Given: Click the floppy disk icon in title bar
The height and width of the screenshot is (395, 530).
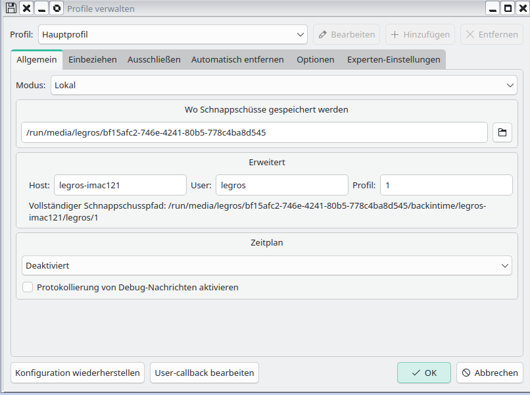Looking at the screenshot, I should click(11, 9).
